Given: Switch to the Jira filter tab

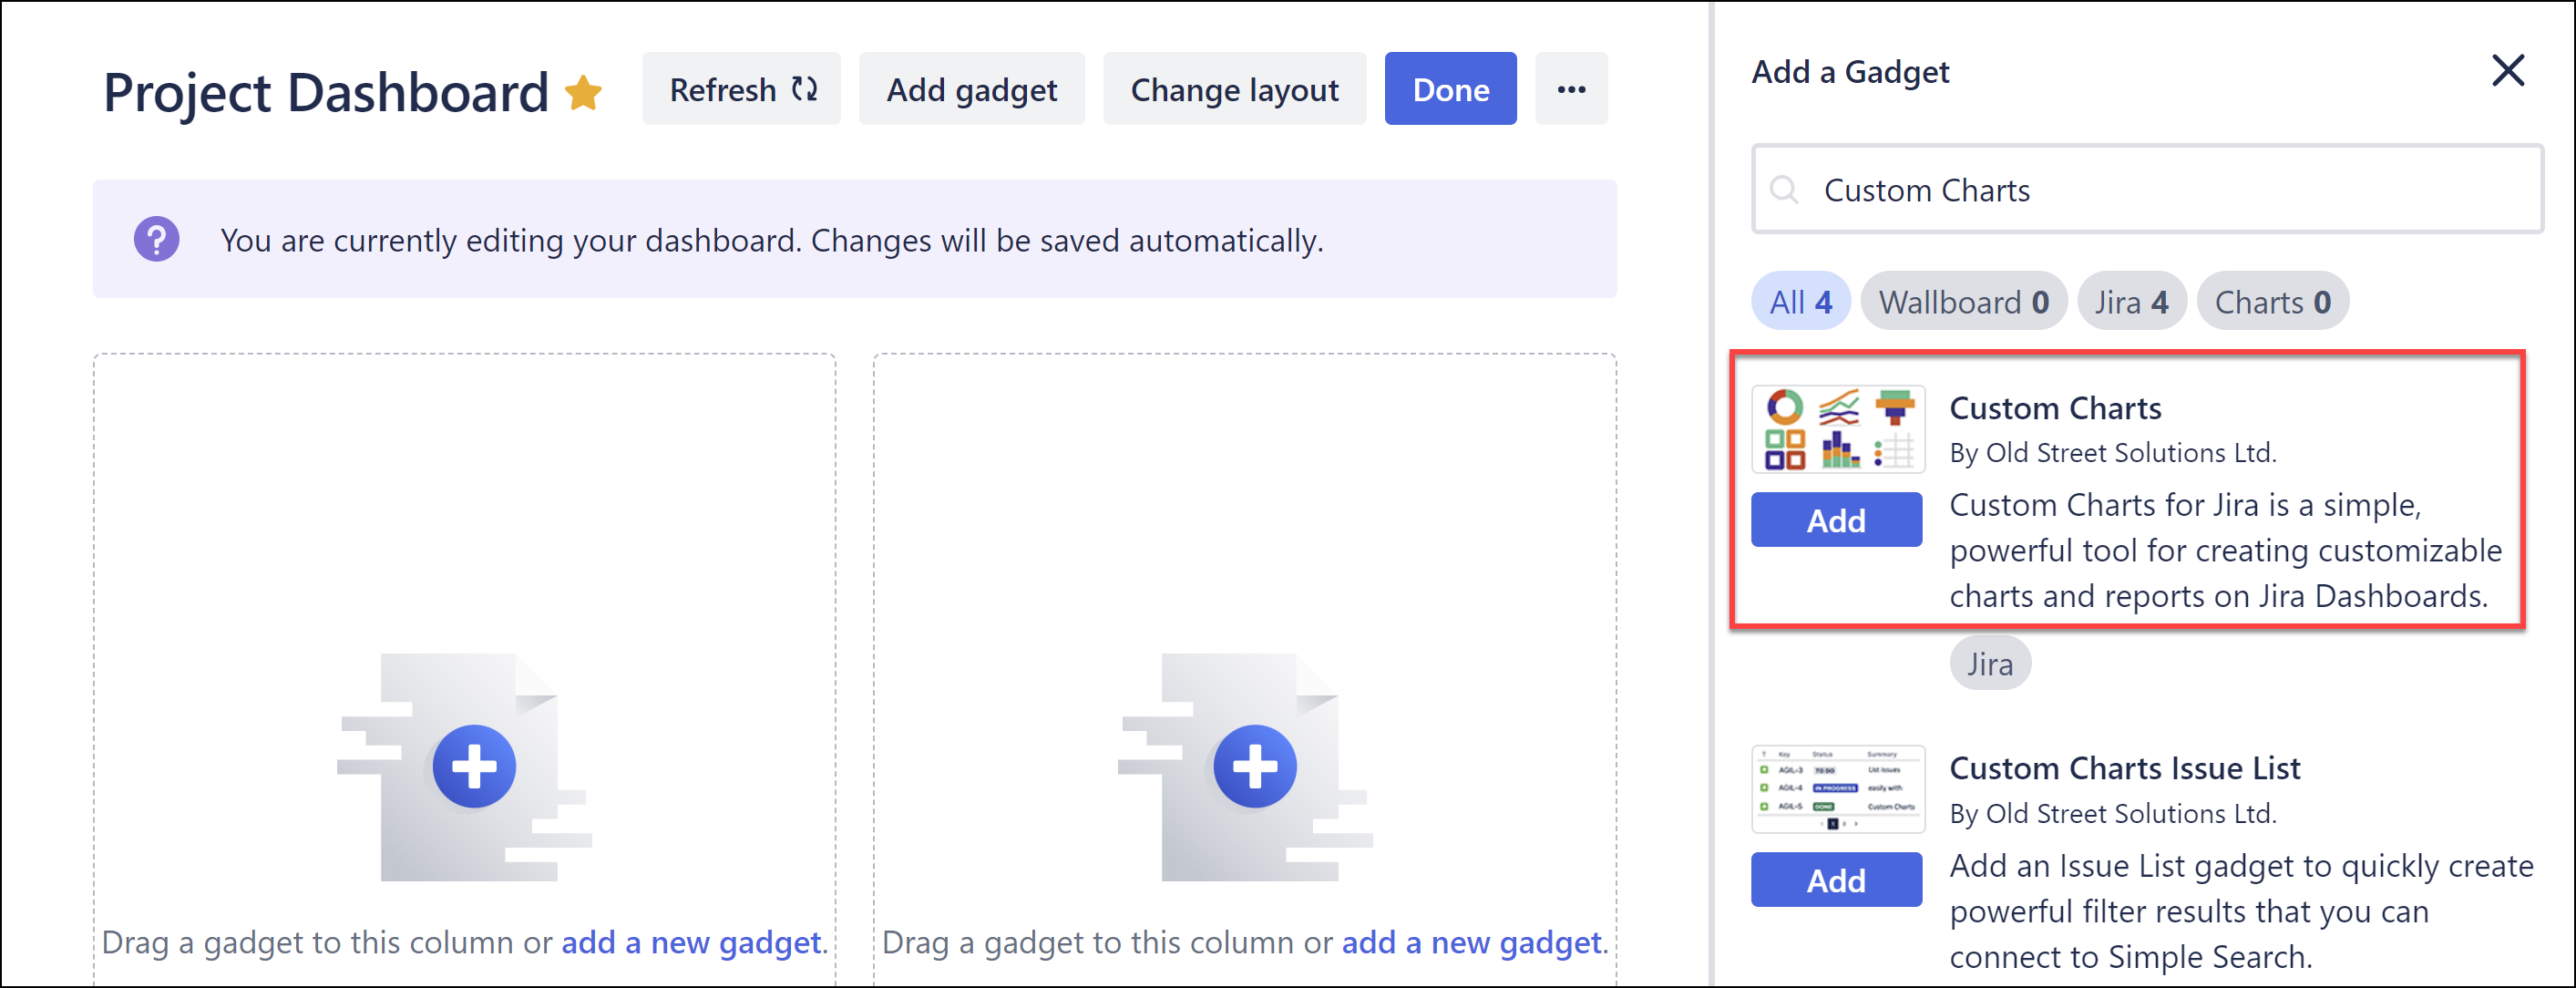Looking at the screenshot, I should 2131,301.
